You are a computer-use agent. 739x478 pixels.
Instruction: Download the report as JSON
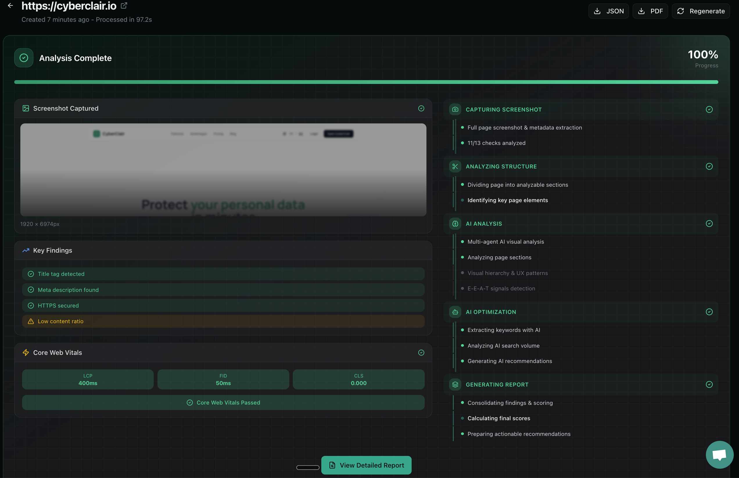(608, 10)
